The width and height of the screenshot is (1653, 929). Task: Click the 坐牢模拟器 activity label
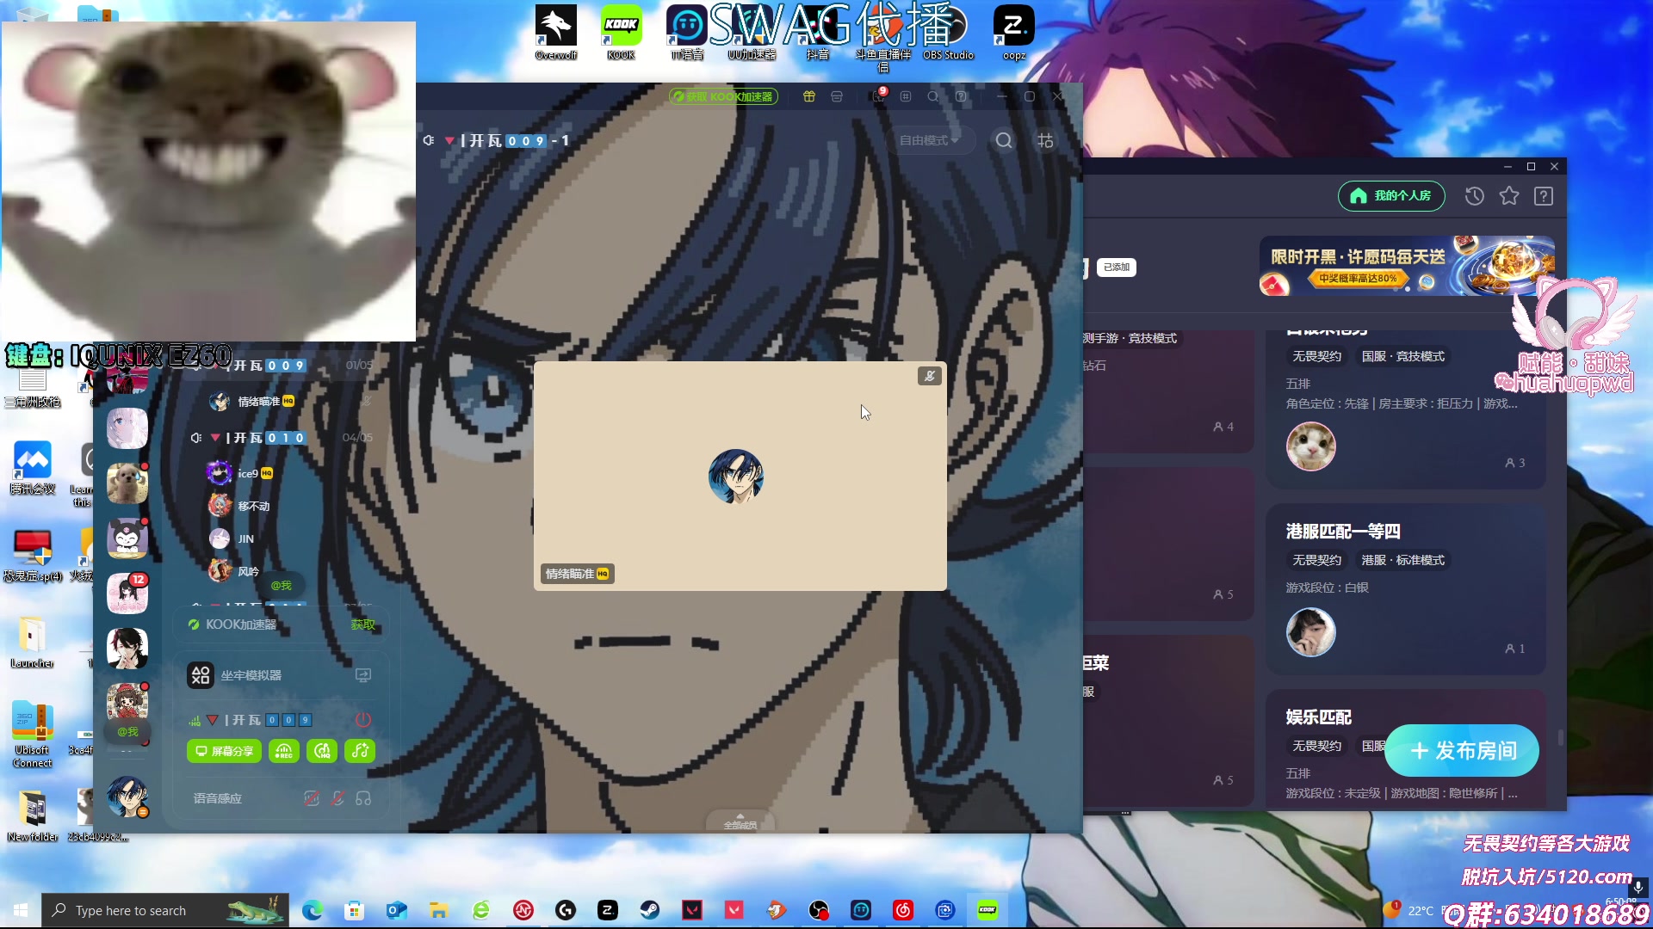point(251,675)
